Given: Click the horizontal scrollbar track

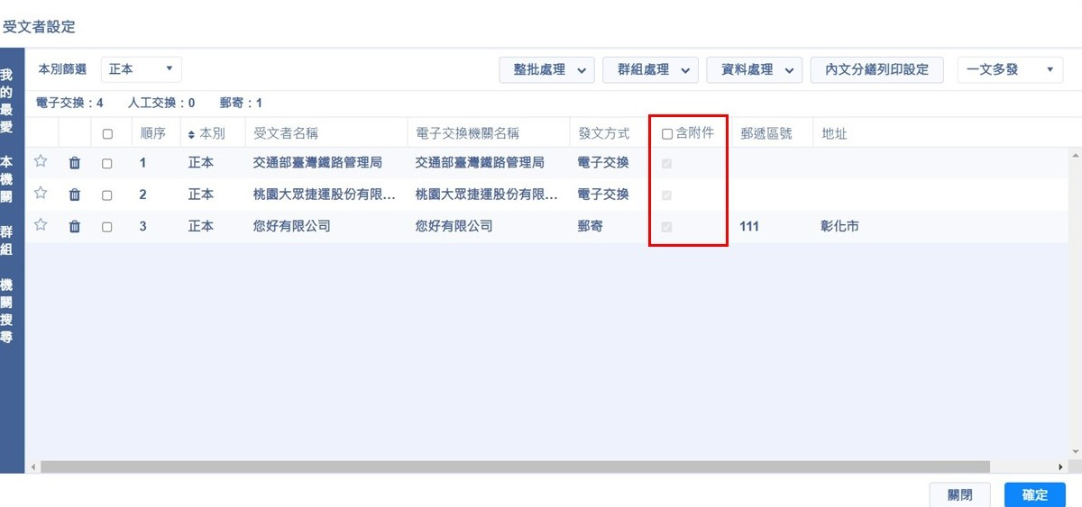Looking at the screenshot, I should 541,467.
